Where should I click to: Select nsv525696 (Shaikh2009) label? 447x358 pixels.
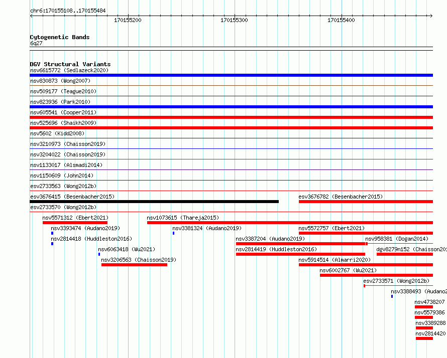pos(63,123)
